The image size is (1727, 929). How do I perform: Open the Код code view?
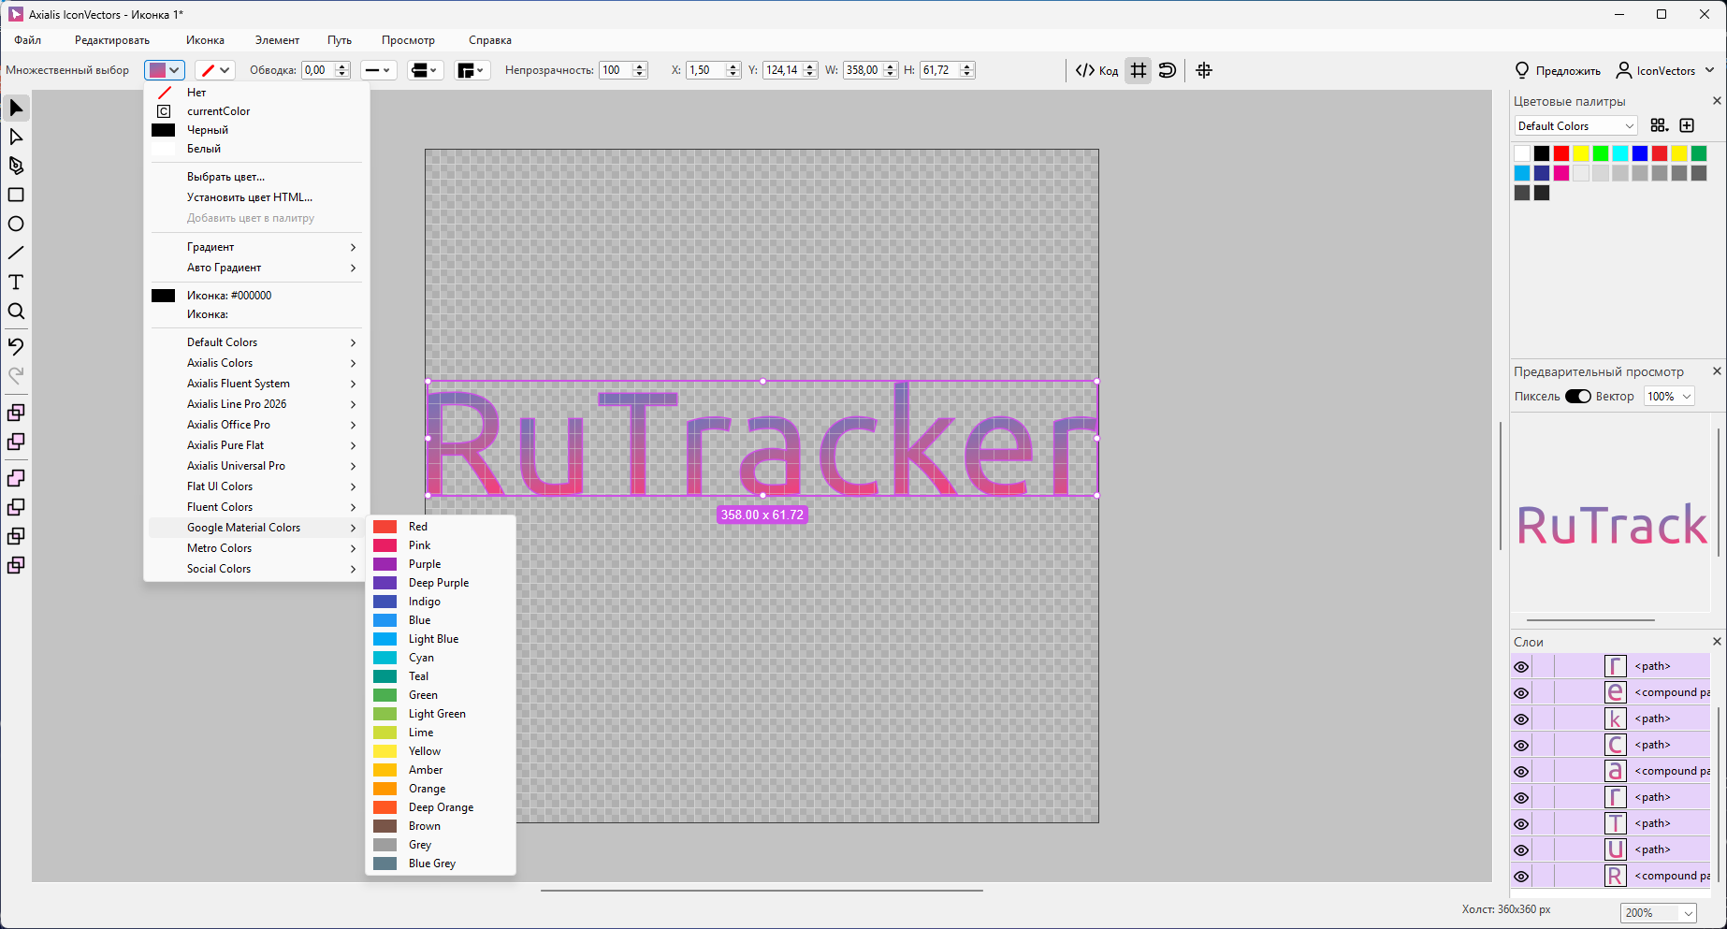tap(1096, 70)
